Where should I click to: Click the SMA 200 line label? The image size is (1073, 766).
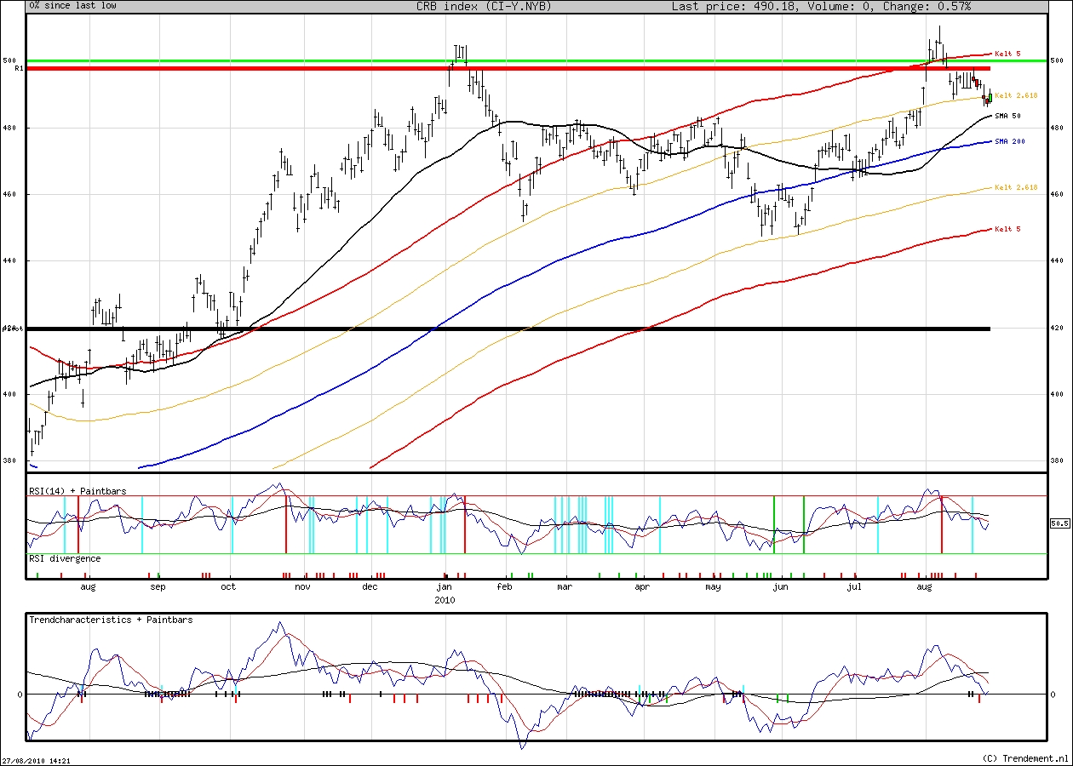pyautogui.click(x=1009, y=141)
